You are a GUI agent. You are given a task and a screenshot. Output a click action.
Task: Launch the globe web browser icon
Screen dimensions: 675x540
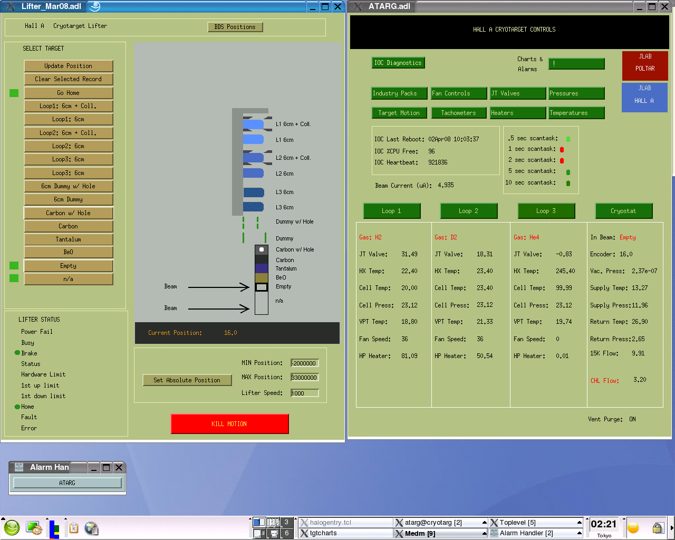click(91, 528)
